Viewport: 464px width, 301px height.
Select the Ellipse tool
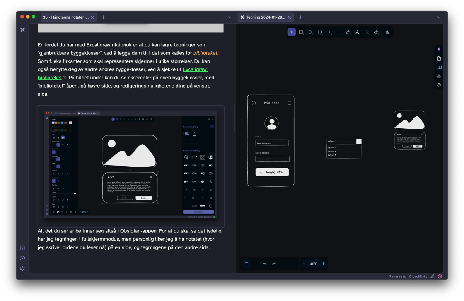[320, 32]
